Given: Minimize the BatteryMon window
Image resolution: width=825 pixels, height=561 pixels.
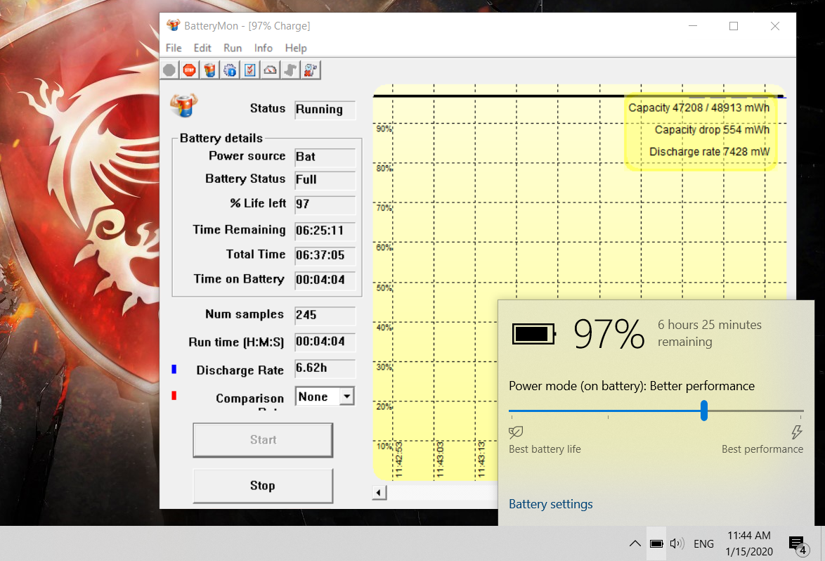Looking at the screenshot, I should tap(693, 26).
